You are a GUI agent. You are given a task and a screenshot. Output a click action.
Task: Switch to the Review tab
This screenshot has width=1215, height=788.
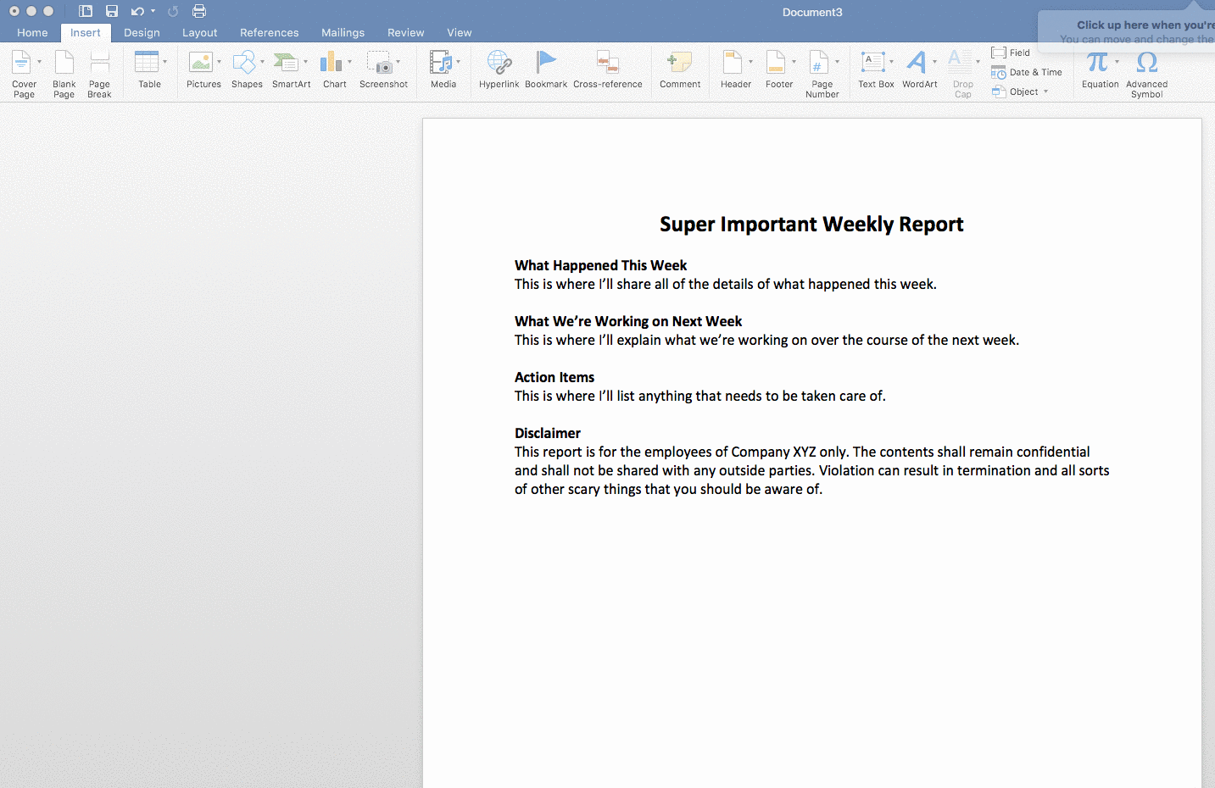tap(405, 32)
